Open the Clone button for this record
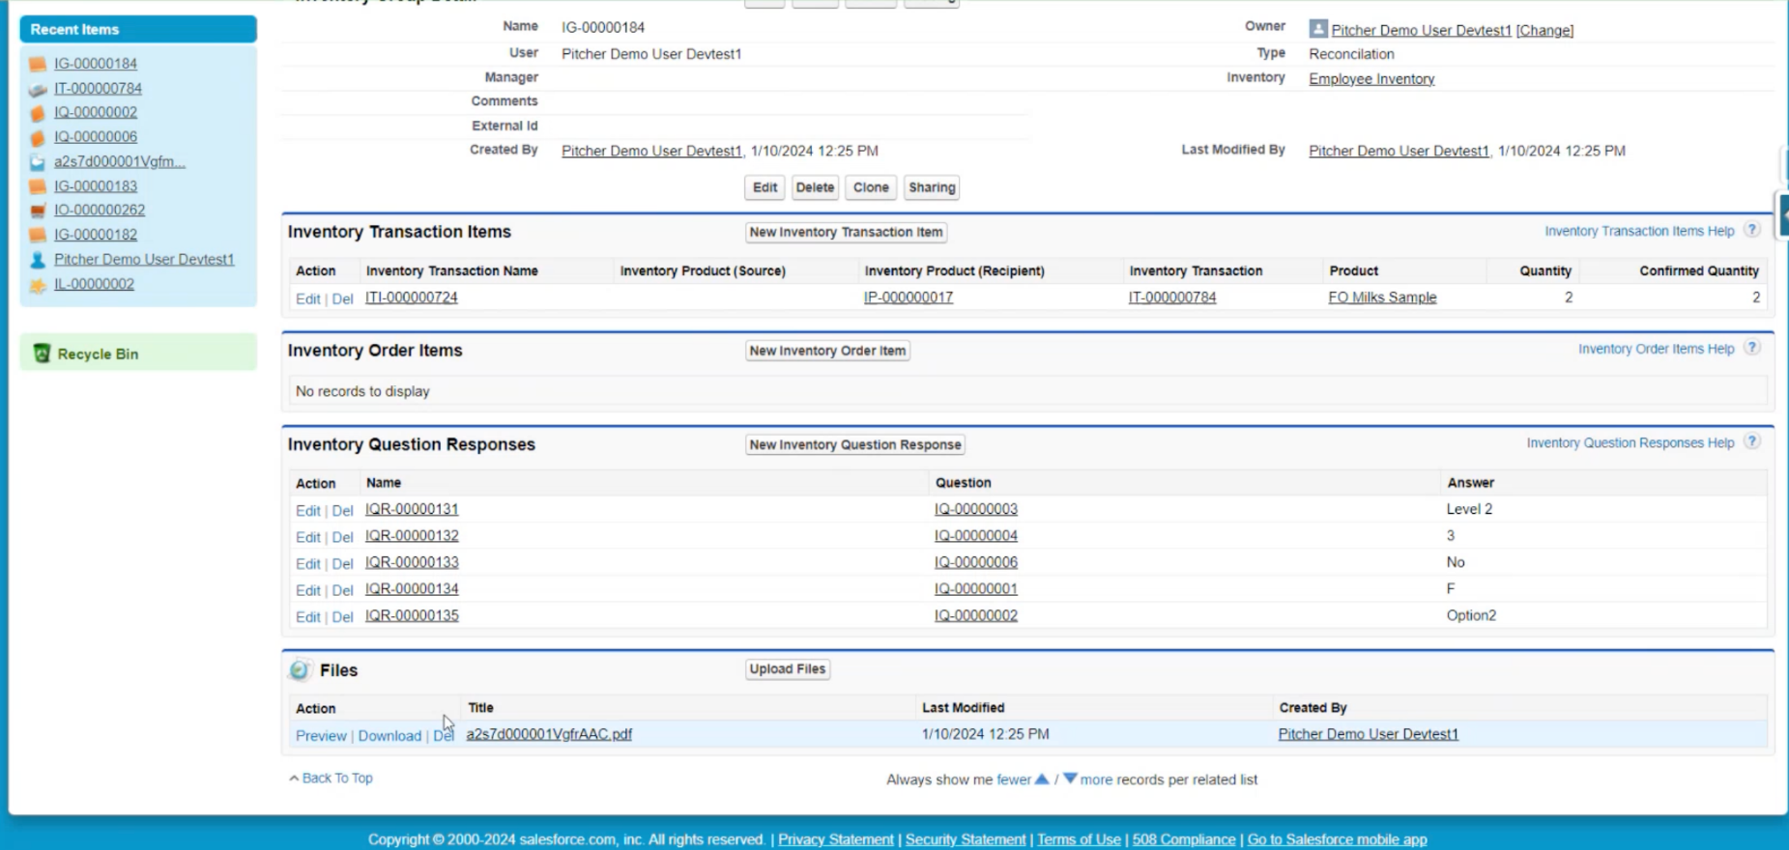Viewport: 1789px width, 850px height. (x=870, y=187)
